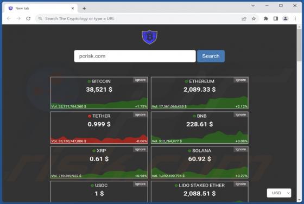Ignore the Ethereum card
Image resolution: width=304 pixels, height=204 pixels.
point(241,80)
